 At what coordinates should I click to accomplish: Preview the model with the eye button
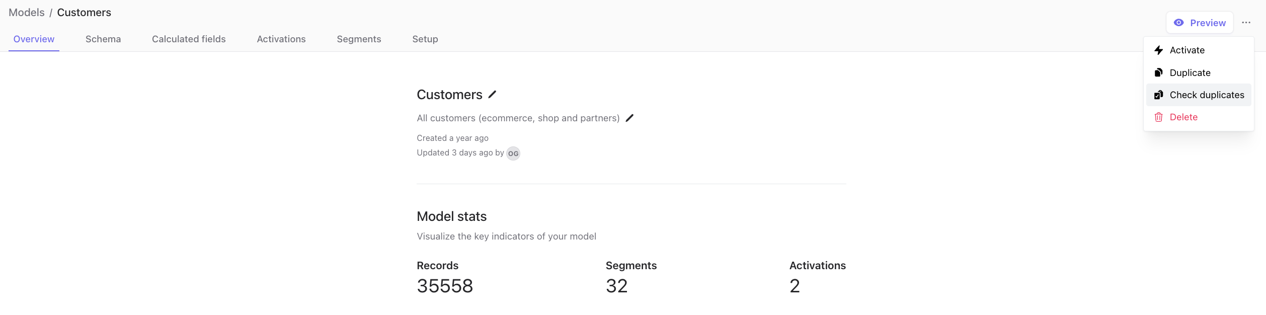1200,23
